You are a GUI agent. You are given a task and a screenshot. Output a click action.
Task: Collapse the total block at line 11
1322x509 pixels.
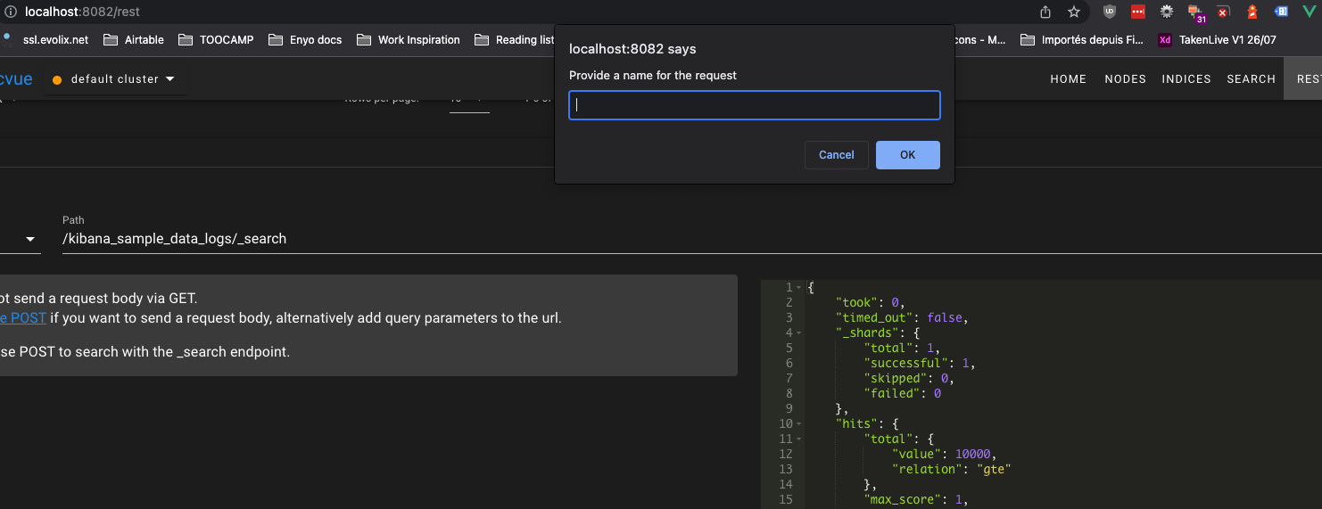click(x=798, y=439)
